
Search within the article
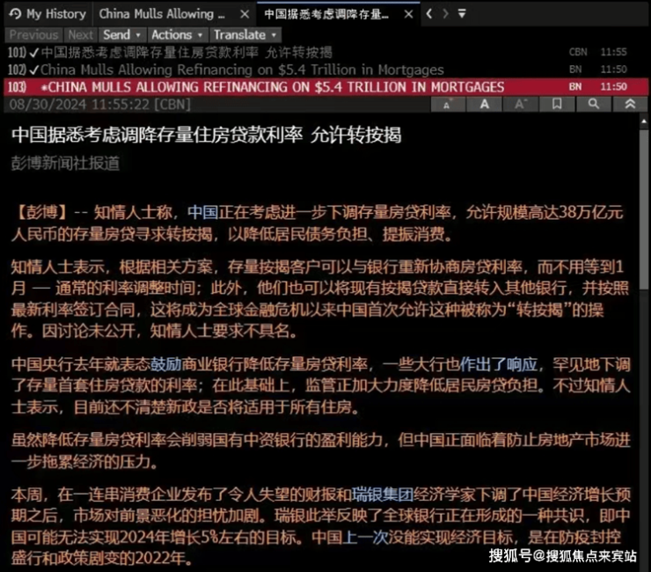point(593,104)
